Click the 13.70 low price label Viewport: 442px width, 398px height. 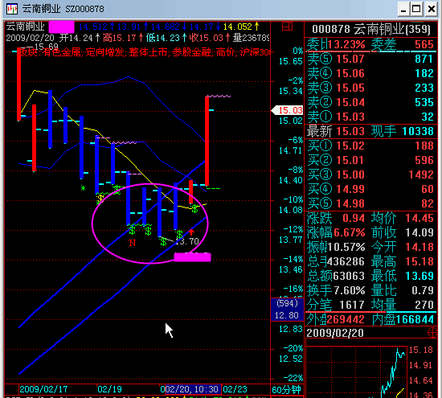187,241
